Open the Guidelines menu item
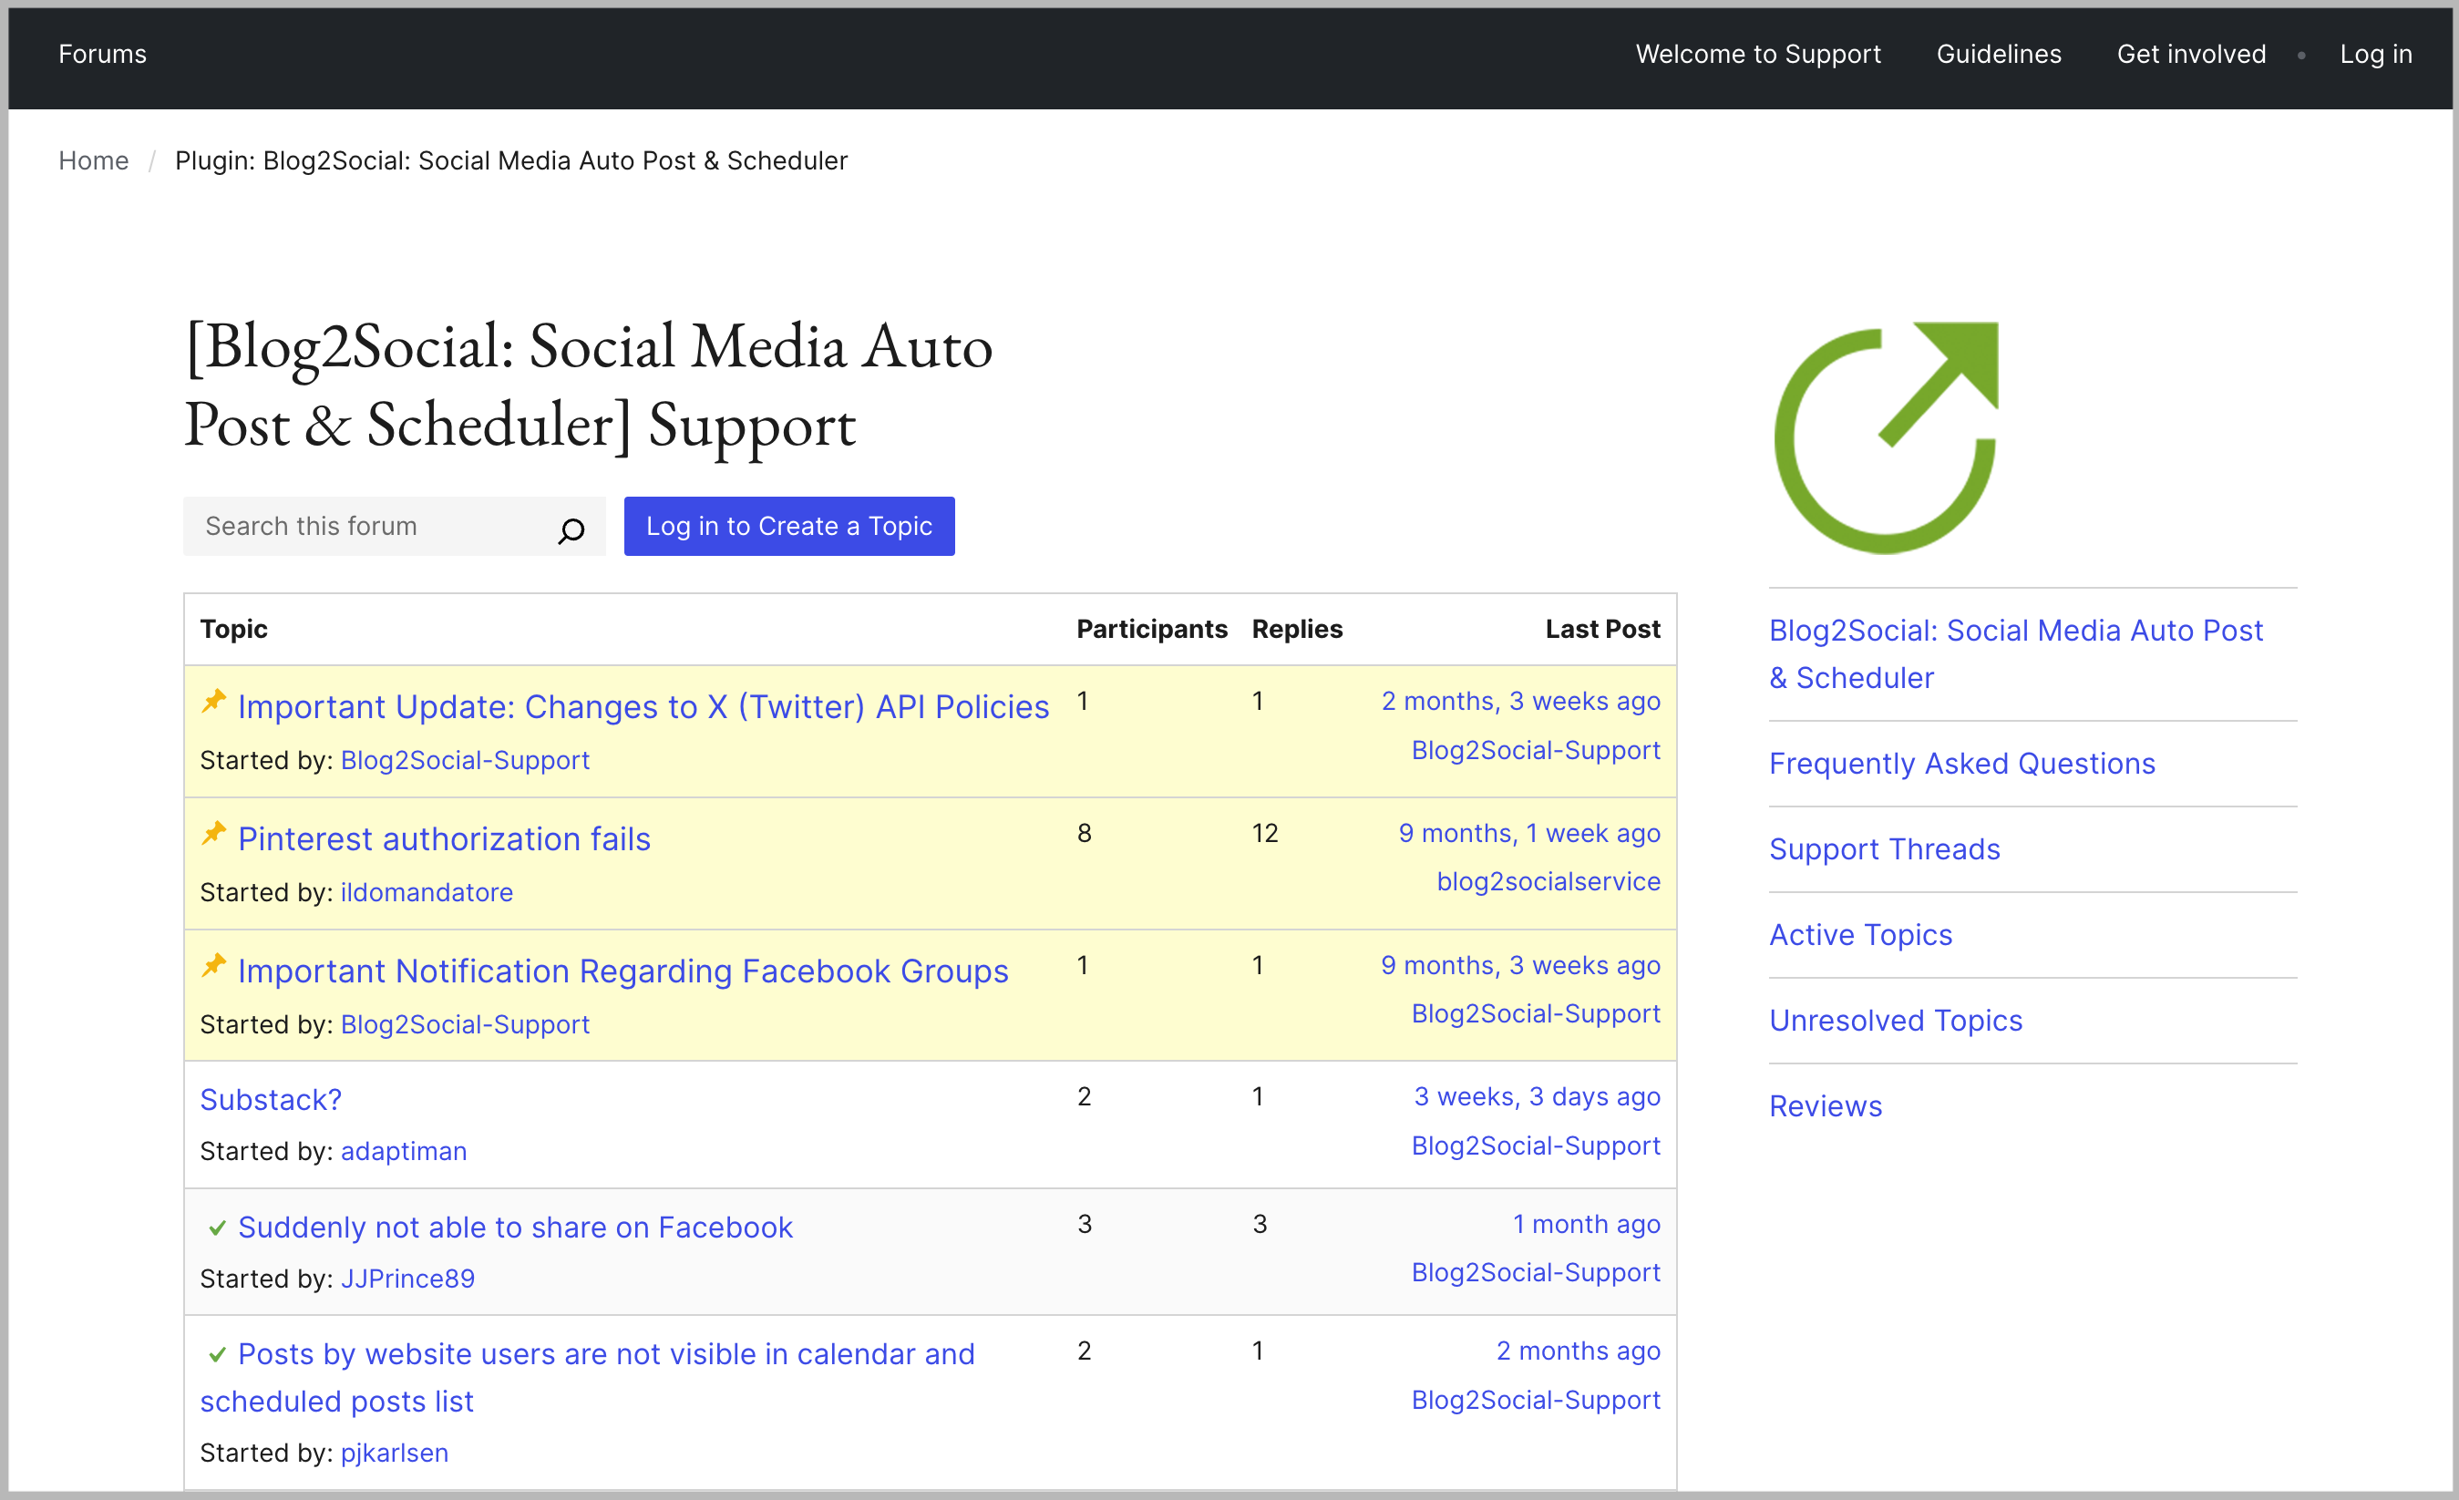 tap(1998, 54)
